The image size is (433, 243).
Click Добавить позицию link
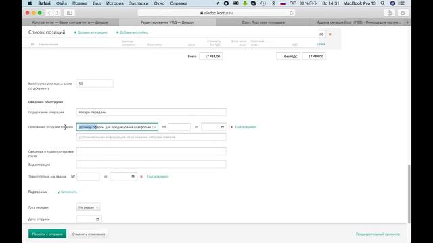click(x=91, y=32)
